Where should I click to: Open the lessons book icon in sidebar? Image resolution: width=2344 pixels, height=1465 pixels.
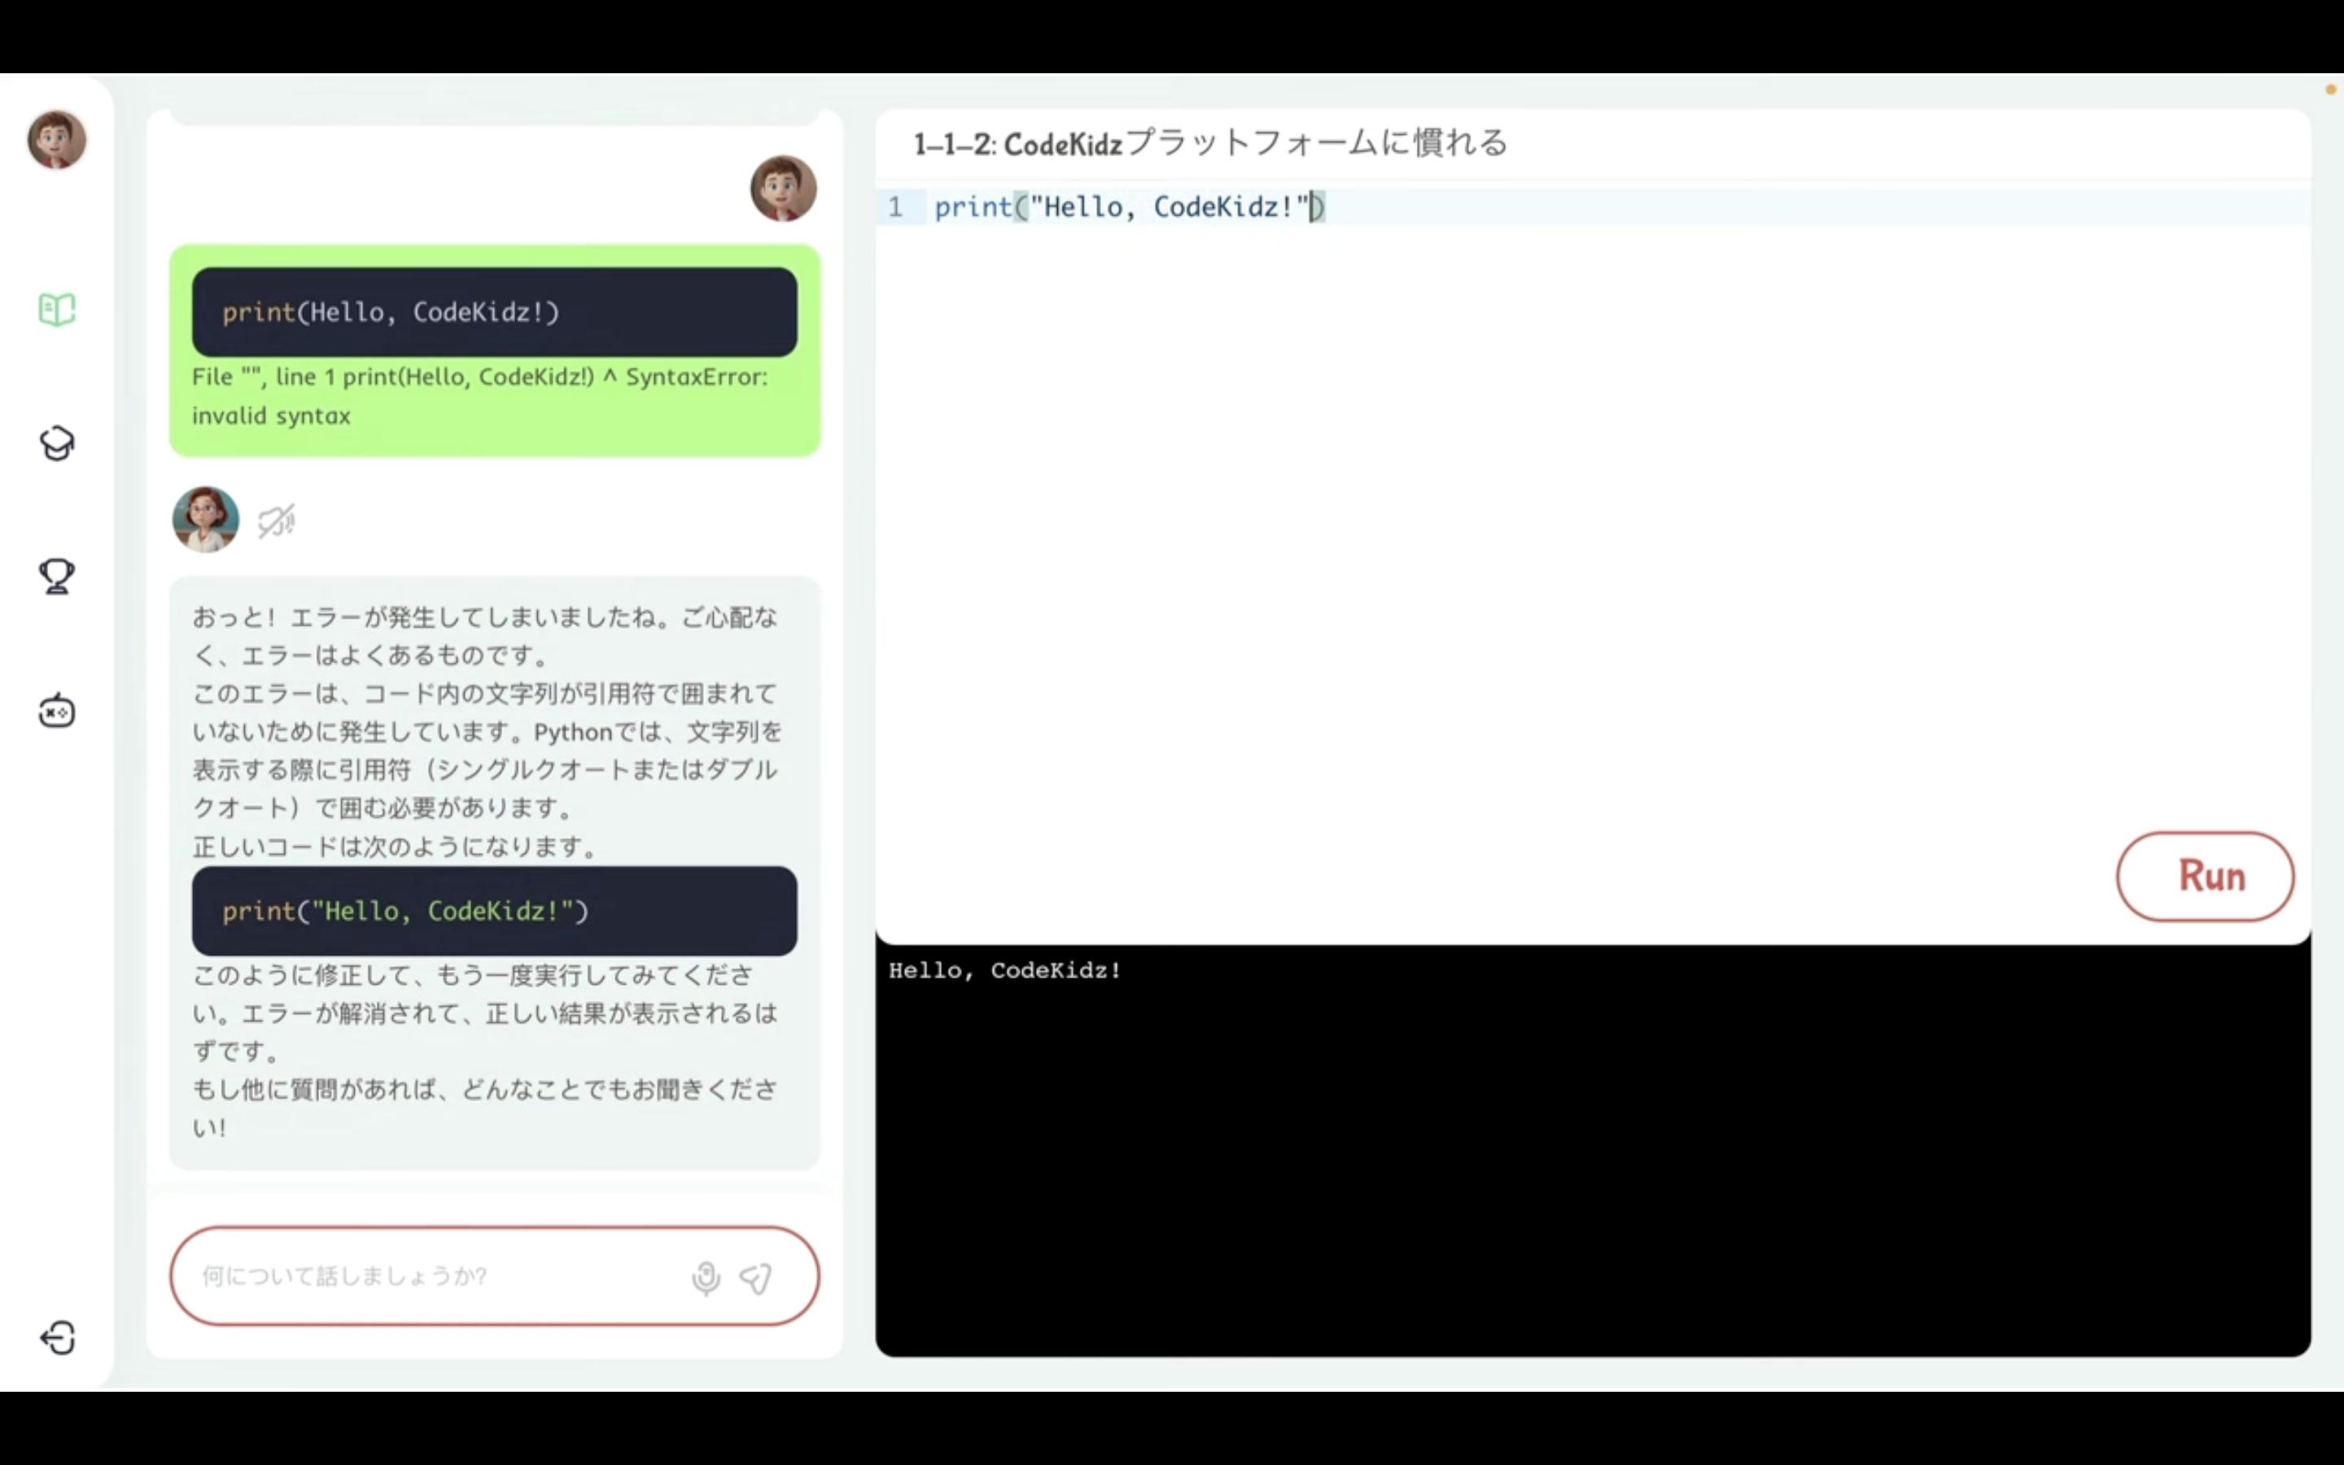pos(56,310)
